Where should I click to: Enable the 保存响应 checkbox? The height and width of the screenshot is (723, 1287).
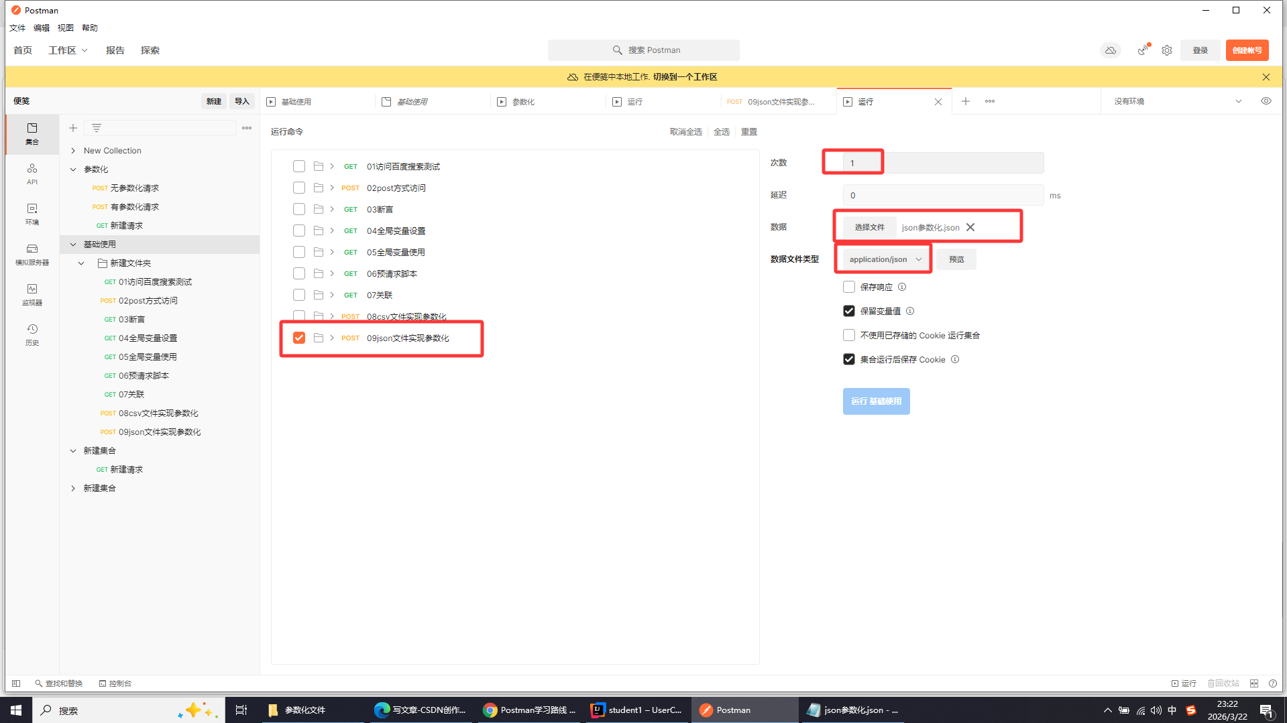click(849, 287)
